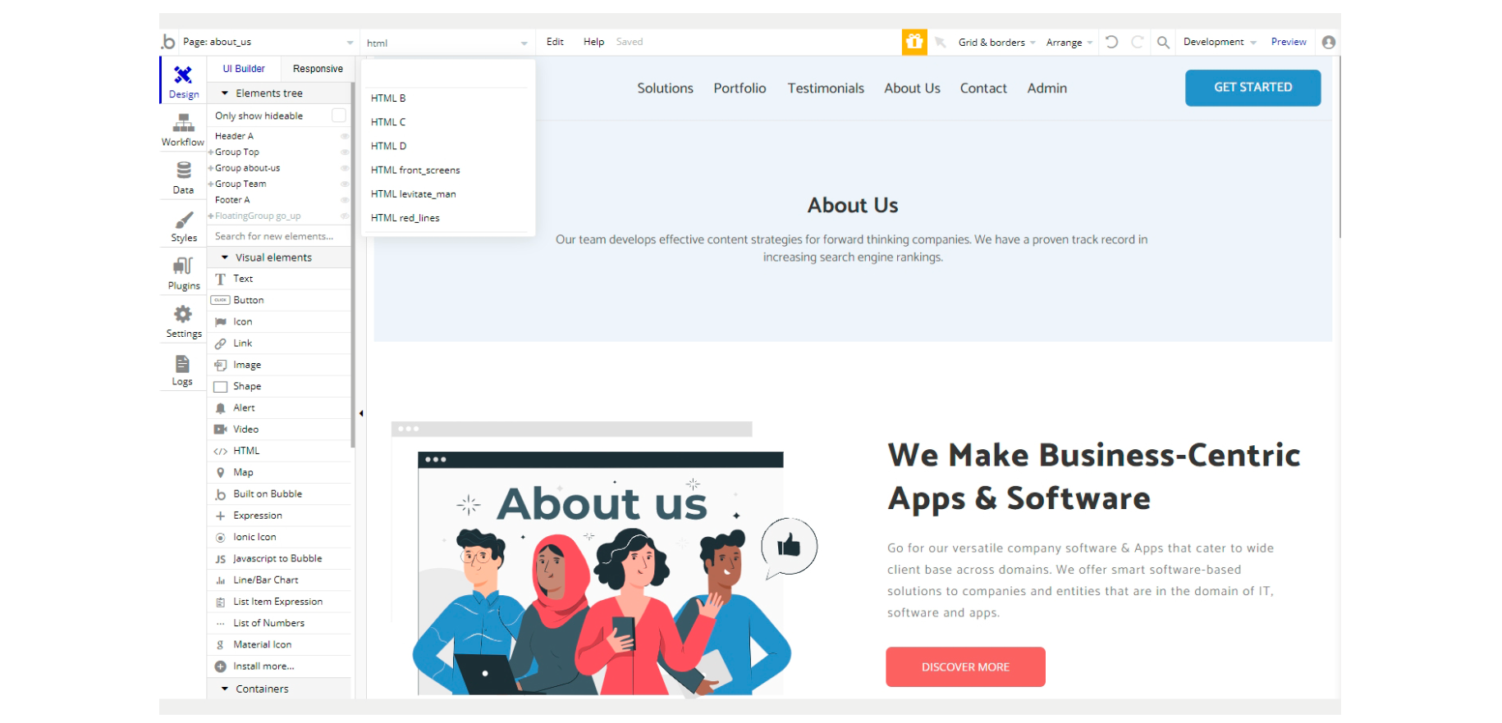The width and height of the screenshot is (1502, 723).
Task: Choose HTML front_screens from list
Action: pos(448,170)
